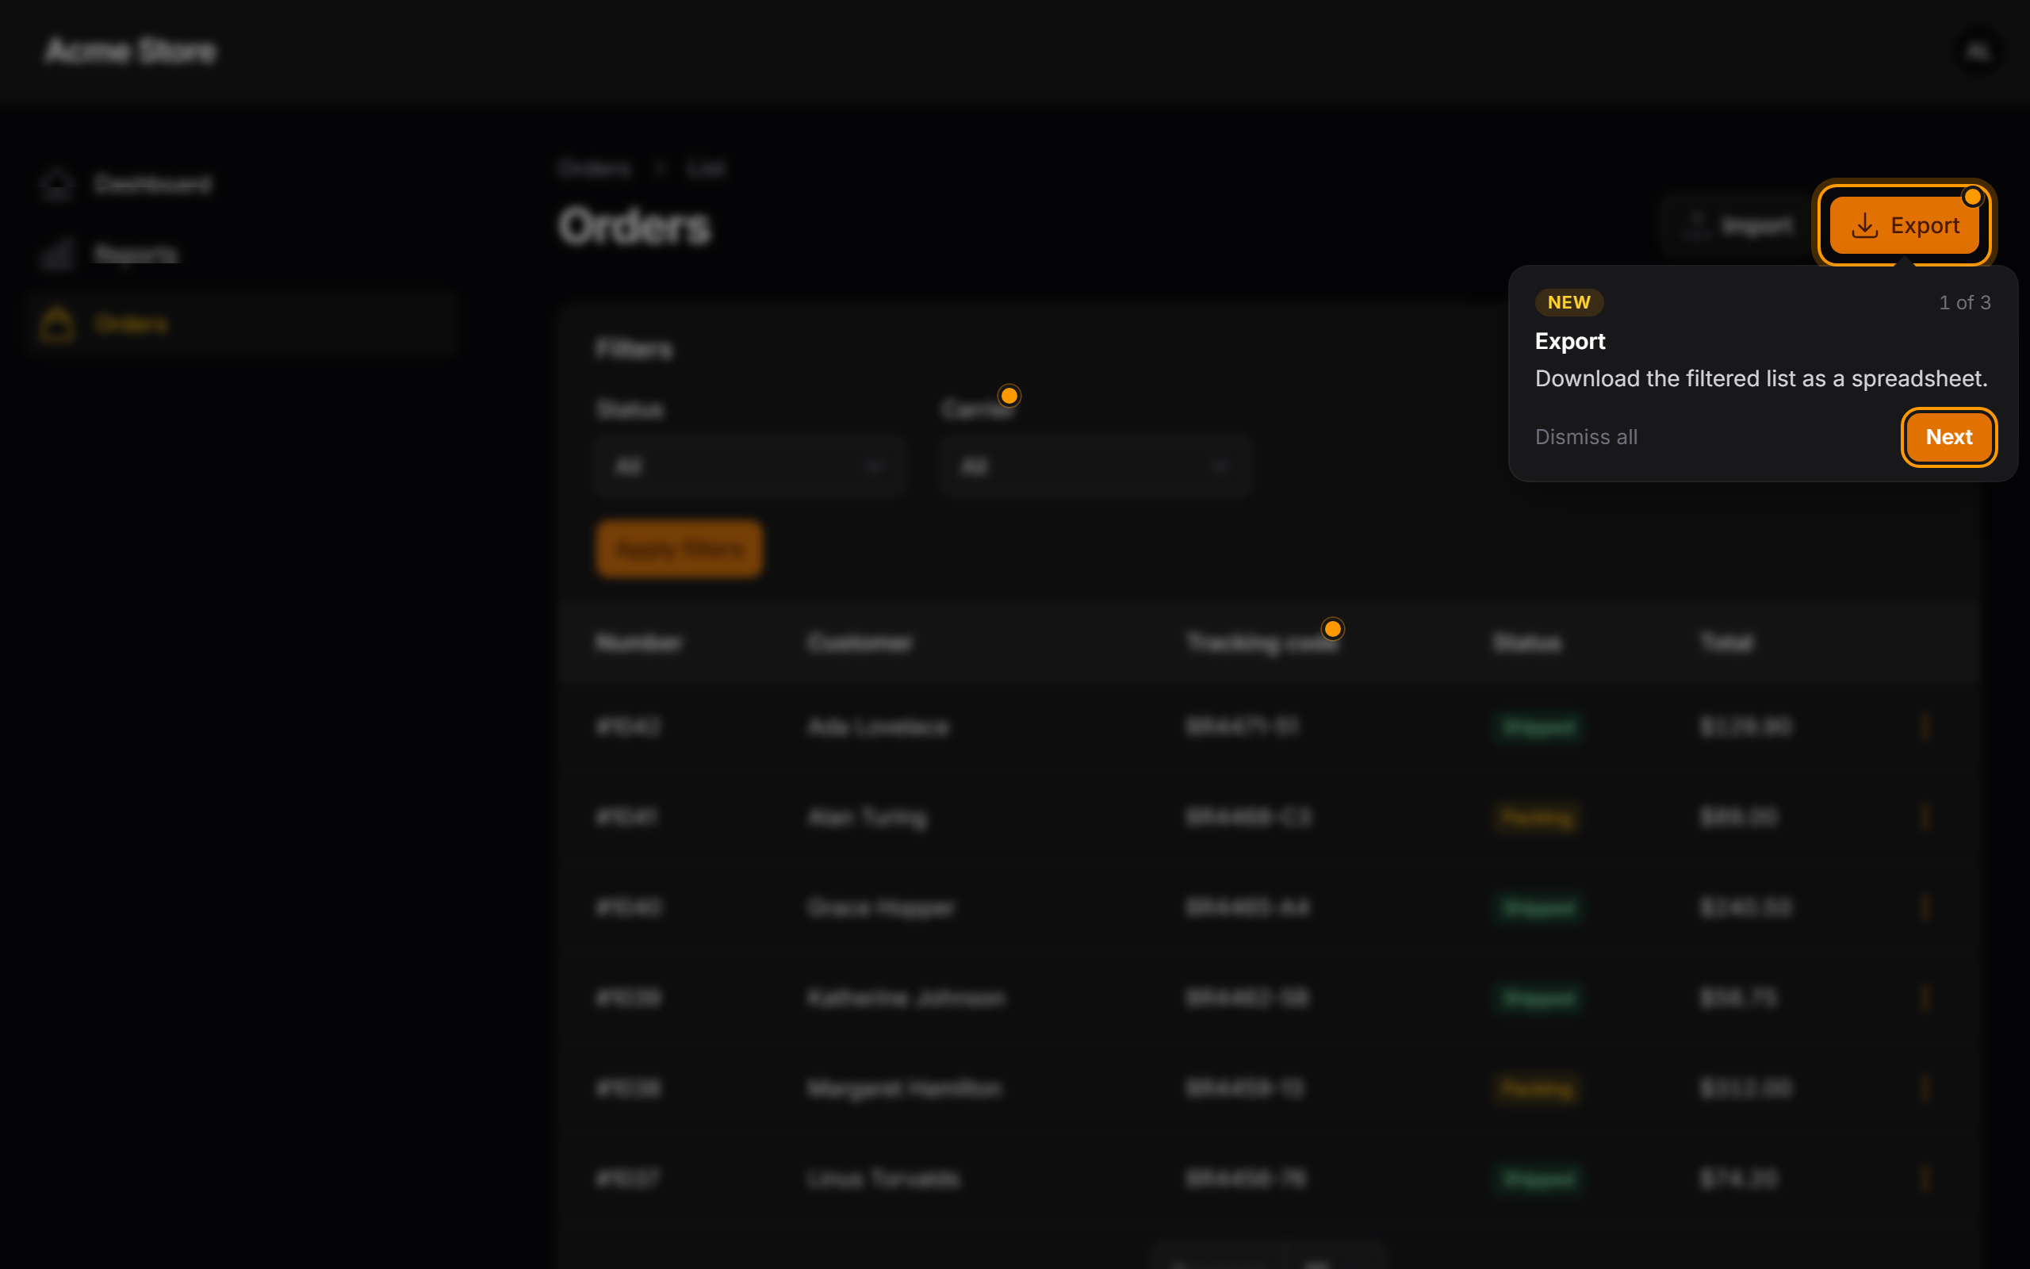Click the Orders breadcrumb link

(594, 169)
